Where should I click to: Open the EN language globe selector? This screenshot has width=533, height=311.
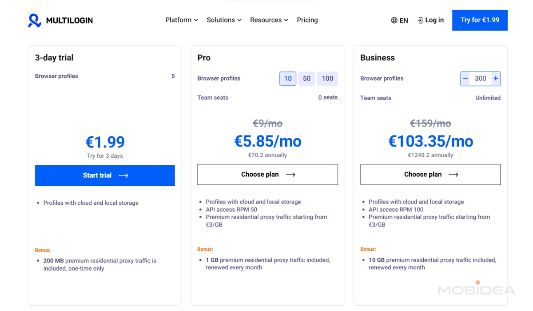pos(399,20)
